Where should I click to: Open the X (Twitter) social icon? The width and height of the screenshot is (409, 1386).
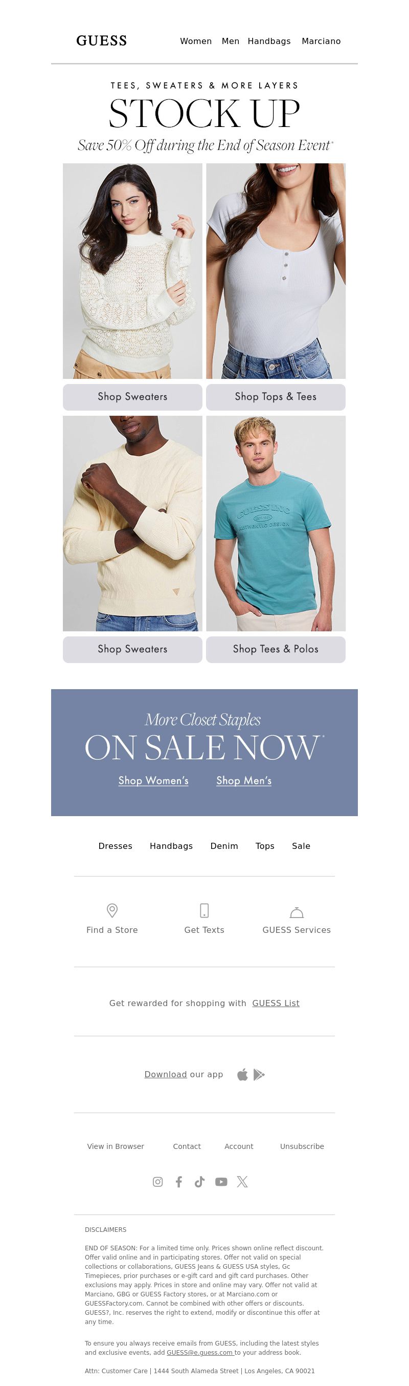(242, 1182)
